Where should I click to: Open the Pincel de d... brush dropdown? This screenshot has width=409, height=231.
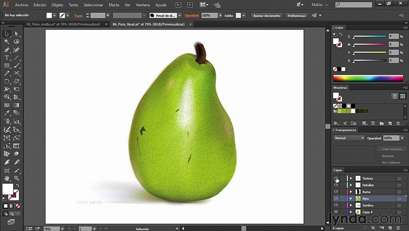(x=180, y=15)
